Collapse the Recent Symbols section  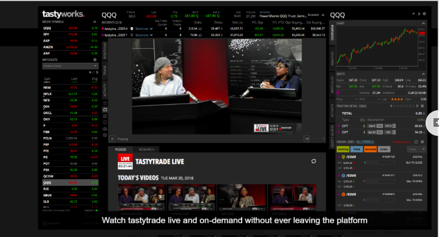click(x=95, y=22)
